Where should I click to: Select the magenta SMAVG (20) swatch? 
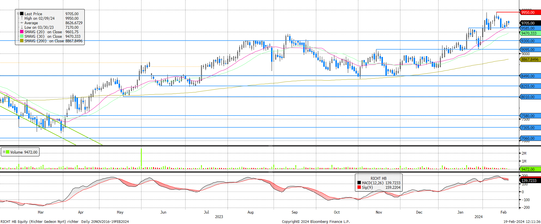click(22, 32)
